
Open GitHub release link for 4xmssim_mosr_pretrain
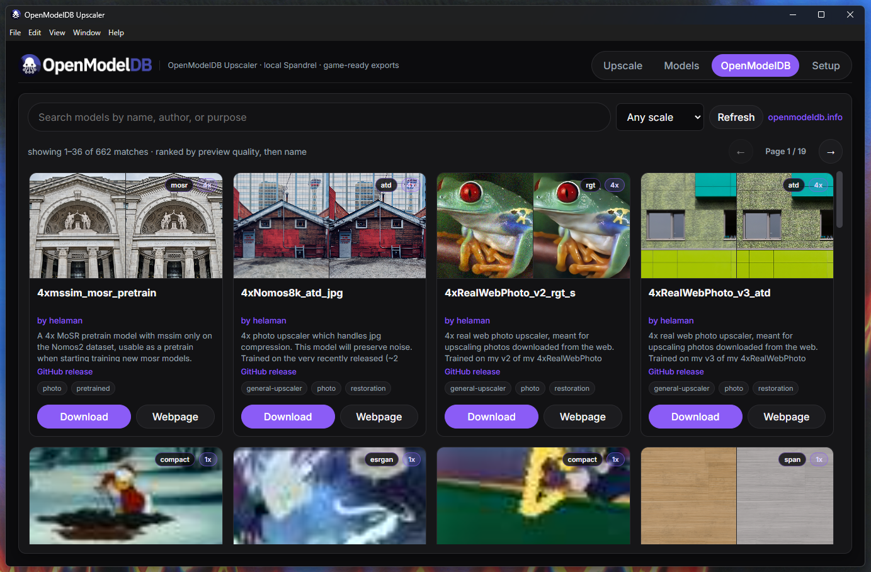coord(65,372)
